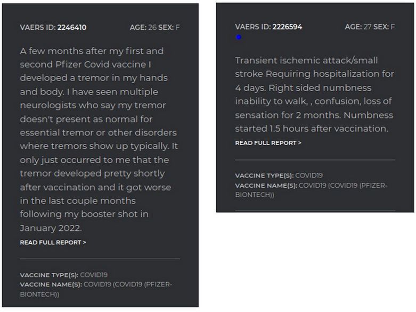Click VACCINE TYPE(S) label in the tremor card
Viewport: 416px width, 312px height.
coord(49,275)
